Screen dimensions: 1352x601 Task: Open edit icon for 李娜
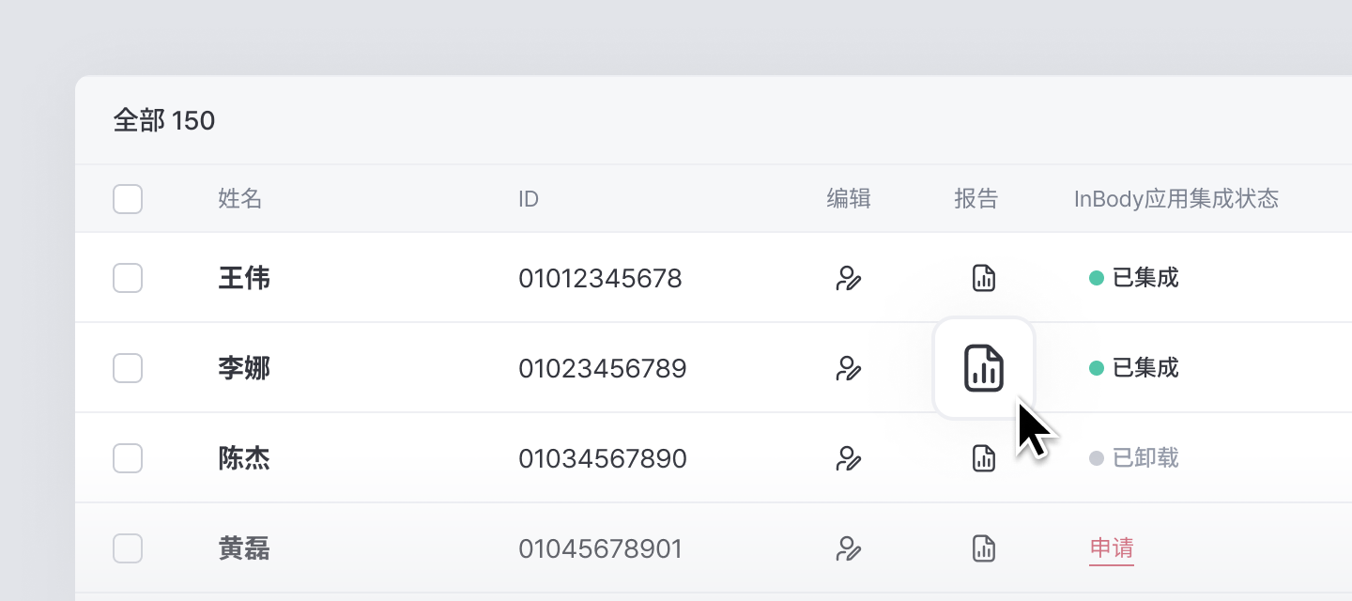tap(849, 368)
